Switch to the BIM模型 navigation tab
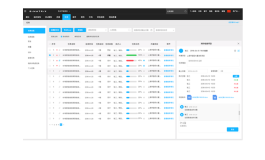 coord(48,17)
